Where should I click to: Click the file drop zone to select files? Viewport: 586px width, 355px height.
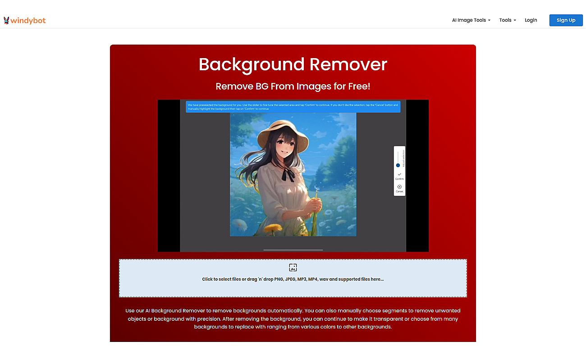point(293,278)
